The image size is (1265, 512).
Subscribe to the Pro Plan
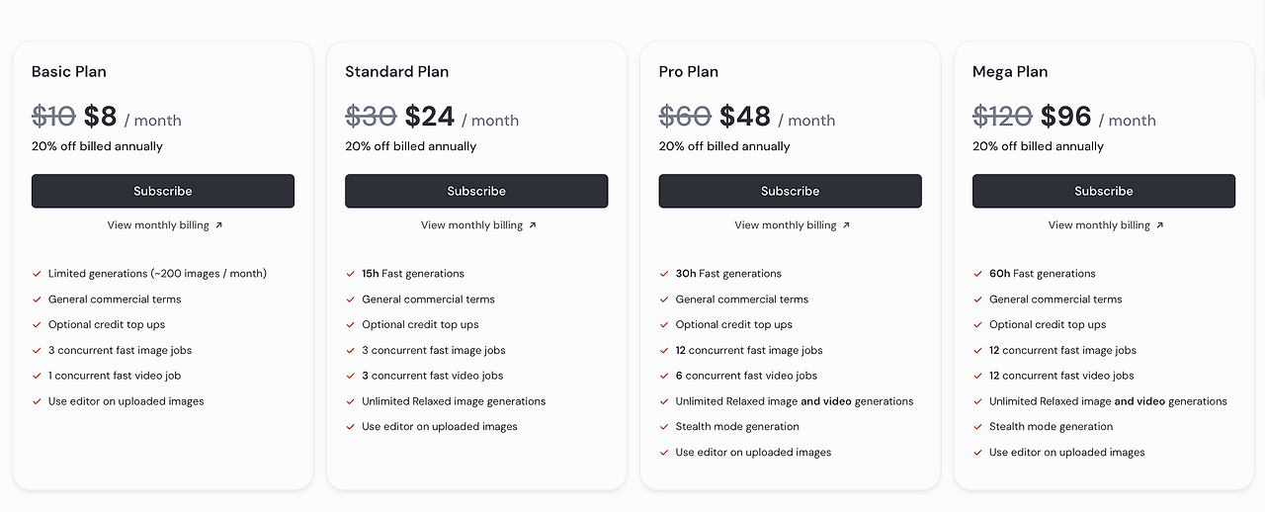[790, 191]
